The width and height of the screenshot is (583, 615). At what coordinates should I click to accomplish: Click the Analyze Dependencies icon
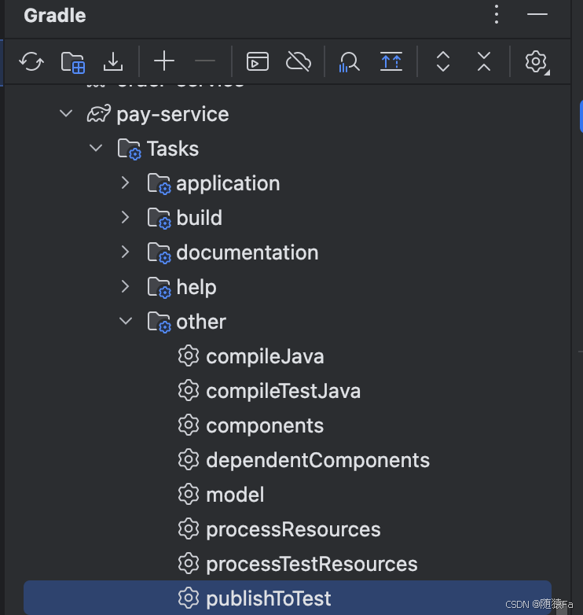click(349, 62)
